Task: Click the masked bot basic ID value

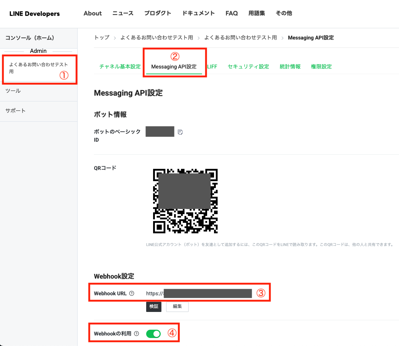Action: point(160,132)
